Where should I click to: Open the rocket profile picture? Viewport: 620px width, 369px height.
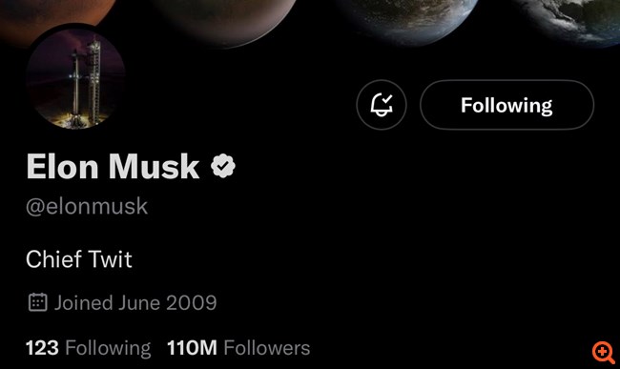click(x=76, y=76)
